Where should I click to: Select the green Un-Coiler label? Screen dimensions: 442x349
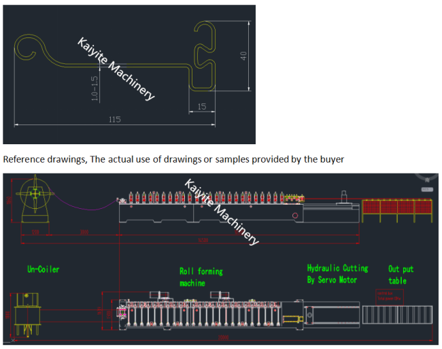click(x=43, y=269)
